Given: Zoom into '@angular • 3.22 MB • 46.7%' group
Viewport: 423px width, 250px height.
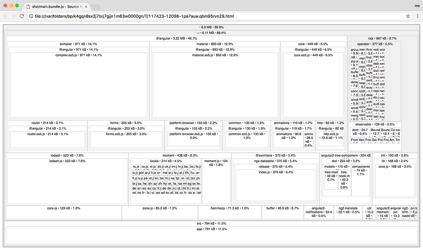Looking at the screenshot, I should click(x=176, y=38).
